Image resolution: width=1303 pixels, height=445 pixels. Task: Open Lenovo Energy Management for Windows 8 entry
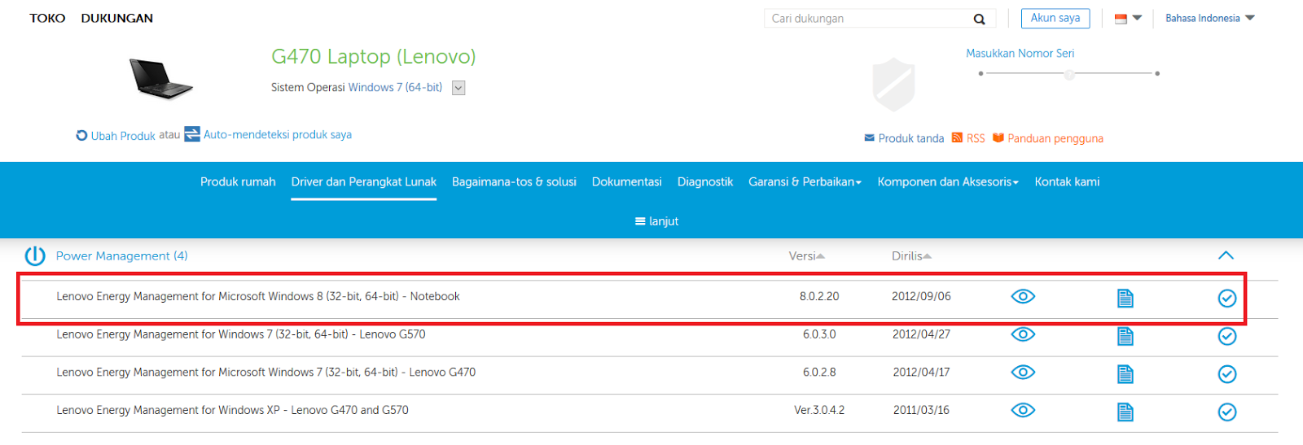click(258, 296)
